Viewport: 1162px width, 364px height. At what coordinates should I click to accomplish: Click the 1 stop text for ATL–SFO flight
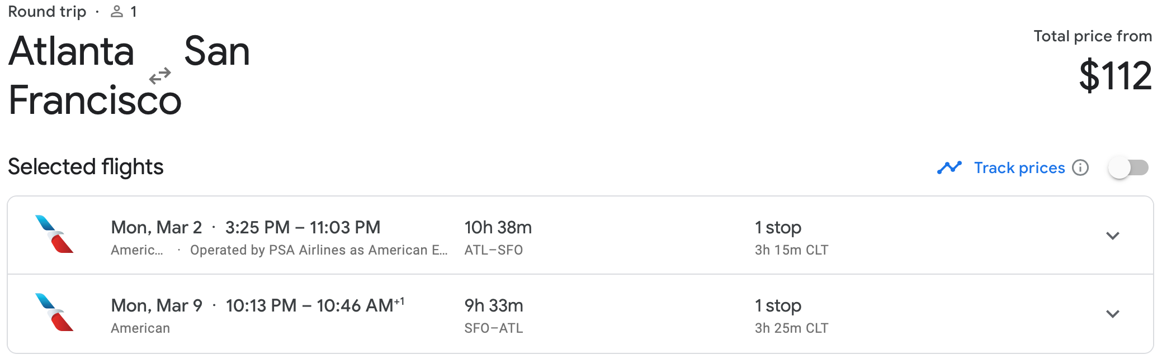pos(778,228)
